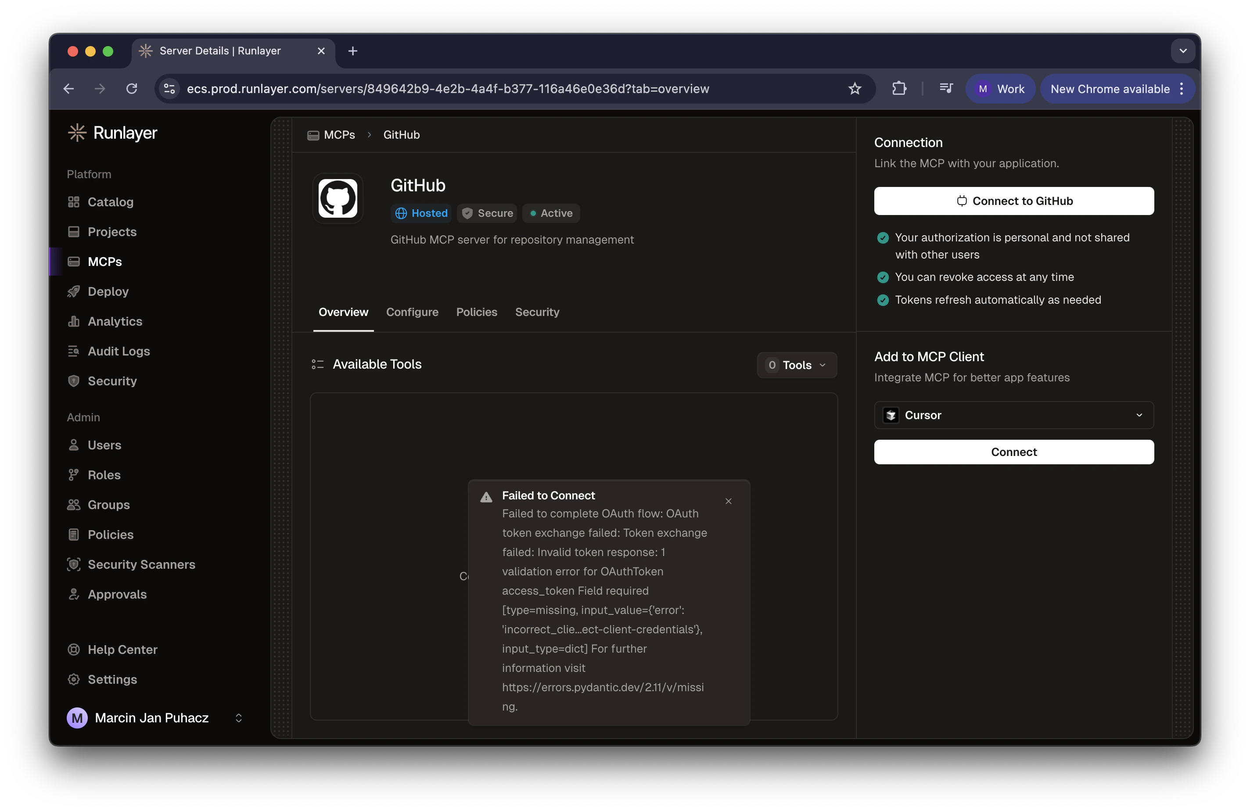The width and height of the screenshot is (1250, 811).
Task: Dismiss the Failed to Connect notification
Action: click(729, 501)
